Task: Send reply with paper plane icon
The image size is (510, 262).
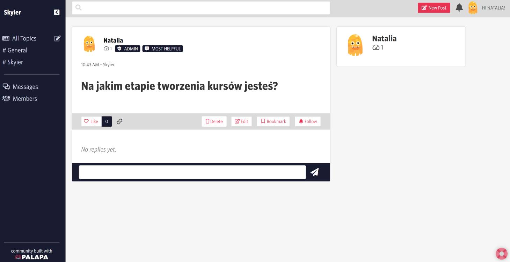Action: (x=314, y=172)
